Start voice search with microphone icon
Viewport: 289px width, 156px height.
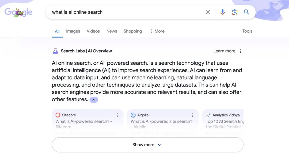(222, 12)
